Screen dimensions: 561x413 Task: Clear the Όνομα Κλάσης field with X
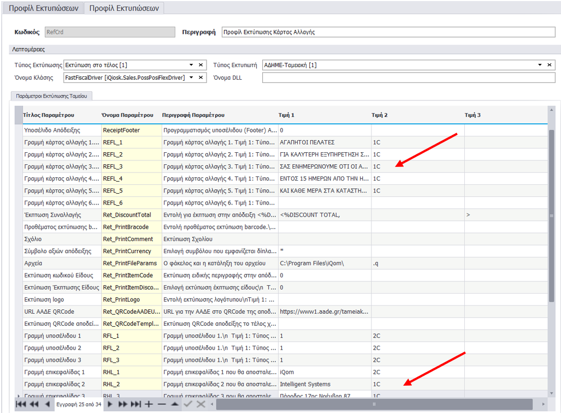(x=200, y=77)
